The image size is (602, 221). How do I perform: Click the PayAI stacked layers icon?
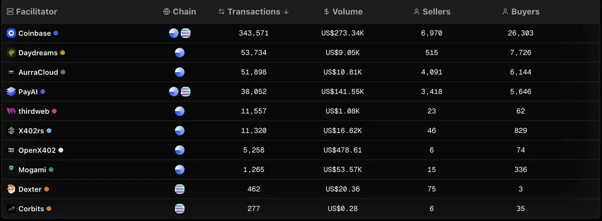pyautogui.click(x=11, y=91)
